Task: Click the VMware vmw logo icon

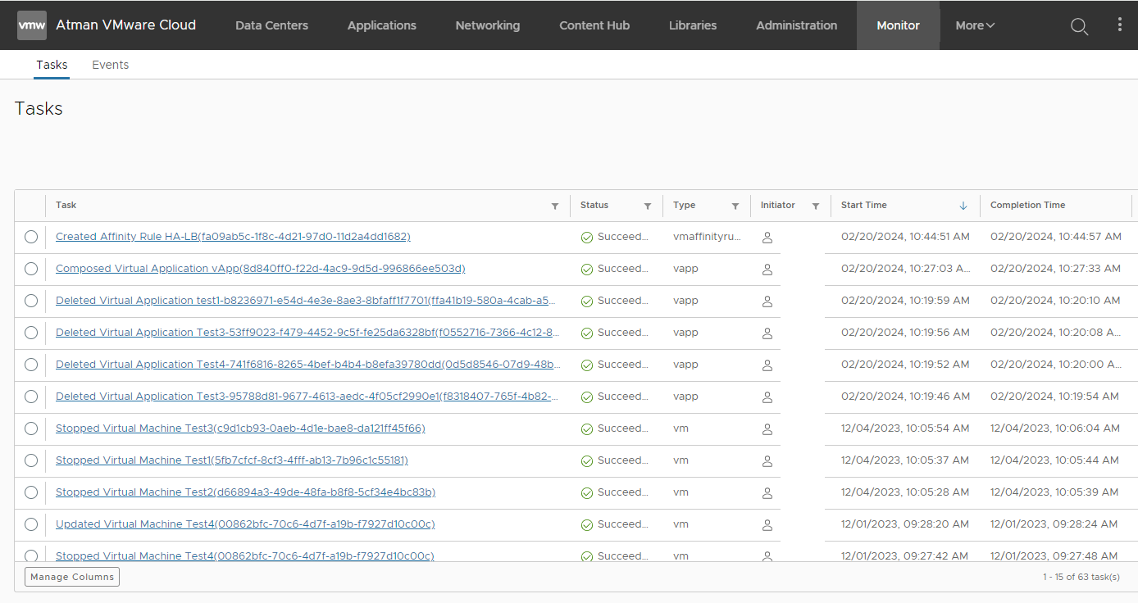Action: click(32, 25)
